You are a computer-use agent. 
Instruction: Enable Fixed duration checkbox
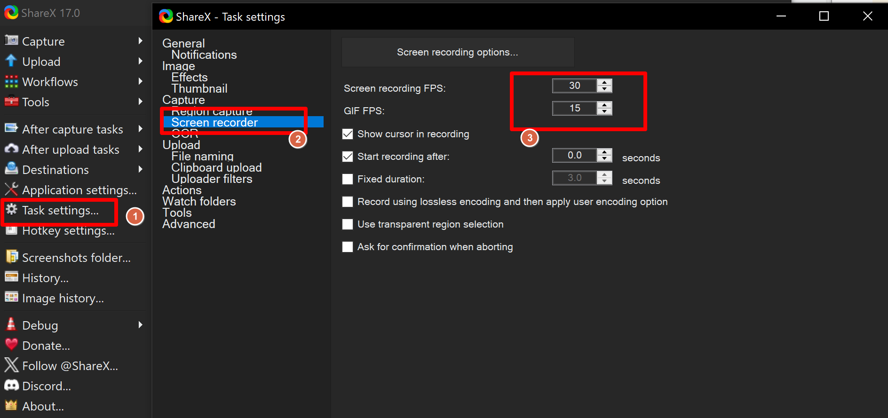coord(348,179)
